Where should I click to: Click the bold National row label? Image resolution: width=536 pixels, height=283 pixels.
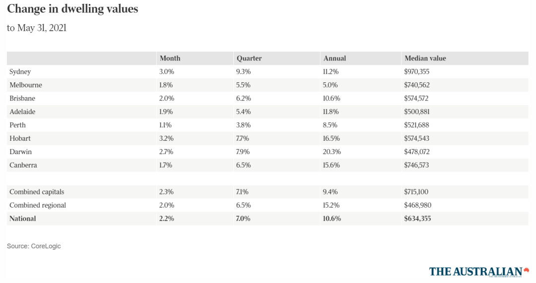(x=23, y=219)
